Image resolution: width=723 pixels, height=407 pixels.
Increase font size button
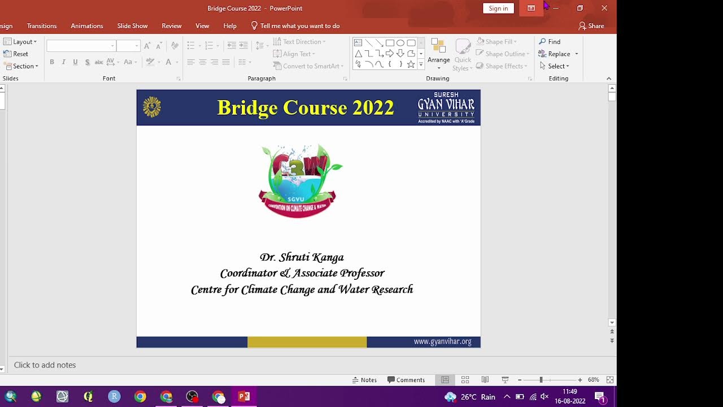pyautogui.click(x=147, y=46)
